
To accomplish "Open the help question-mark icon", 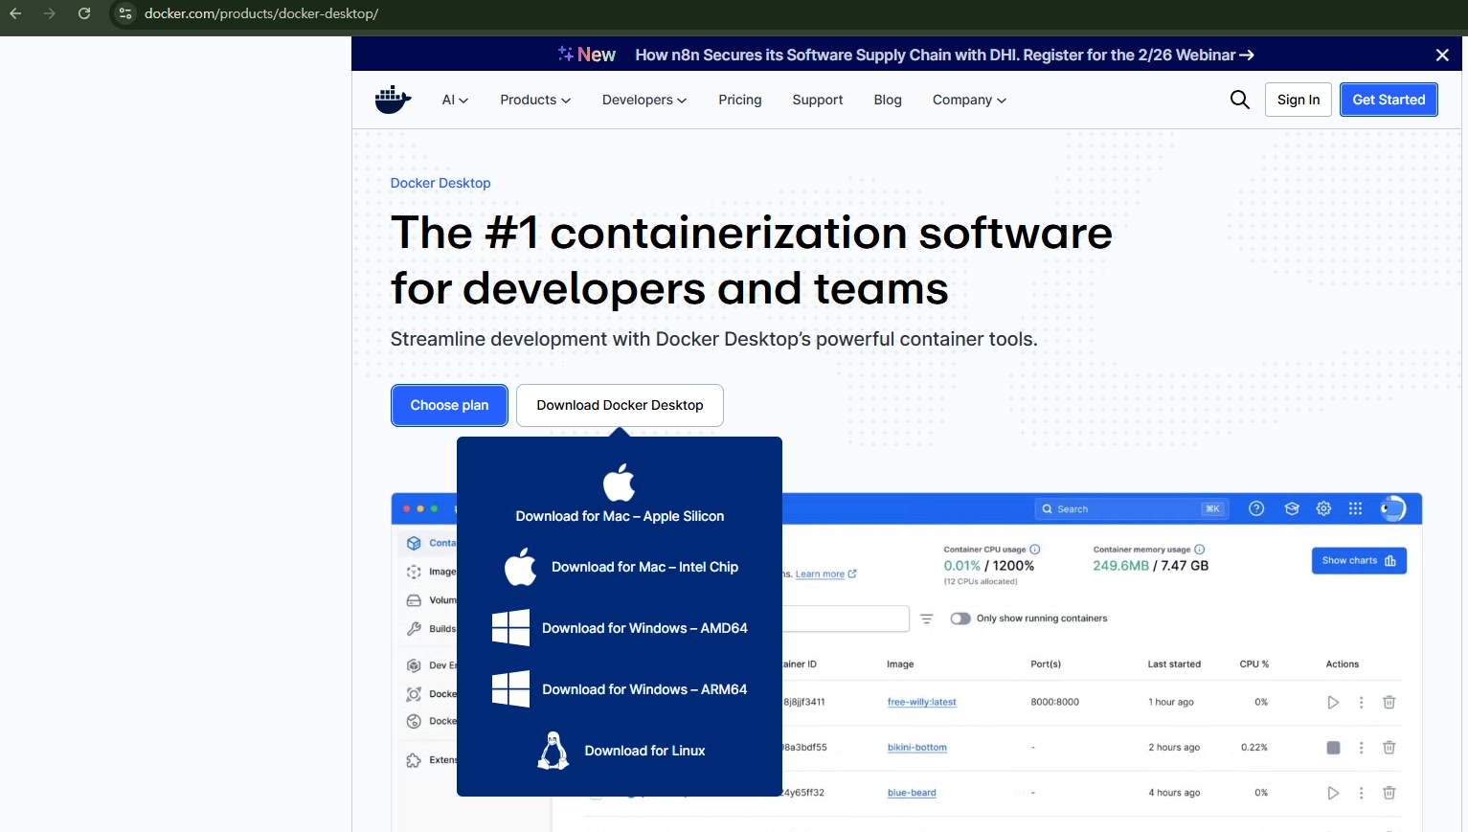I will tap(1256, 508).
